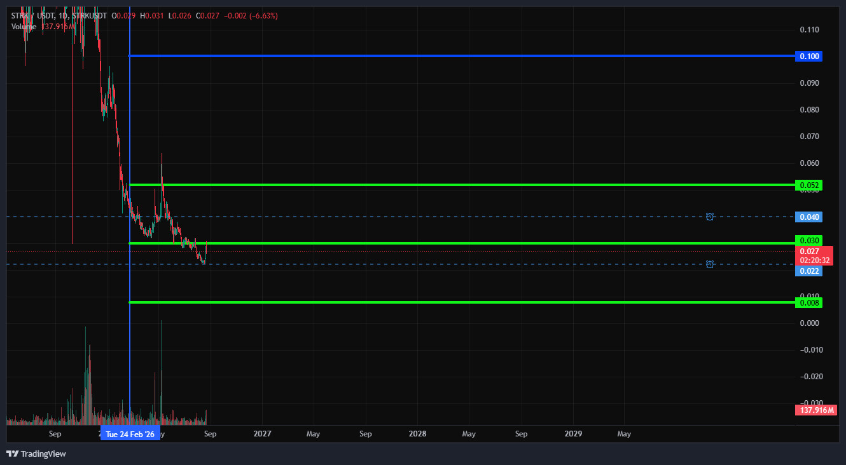This screenshot has height=465, width=846.
Task: Click the alert clock icon on the 0.022 line
Action: (x=709, y=264)
